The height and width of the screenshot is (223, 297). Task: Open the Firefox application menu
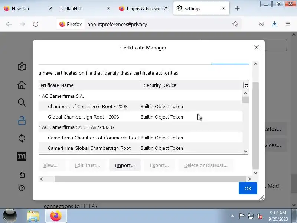point(288,24)
